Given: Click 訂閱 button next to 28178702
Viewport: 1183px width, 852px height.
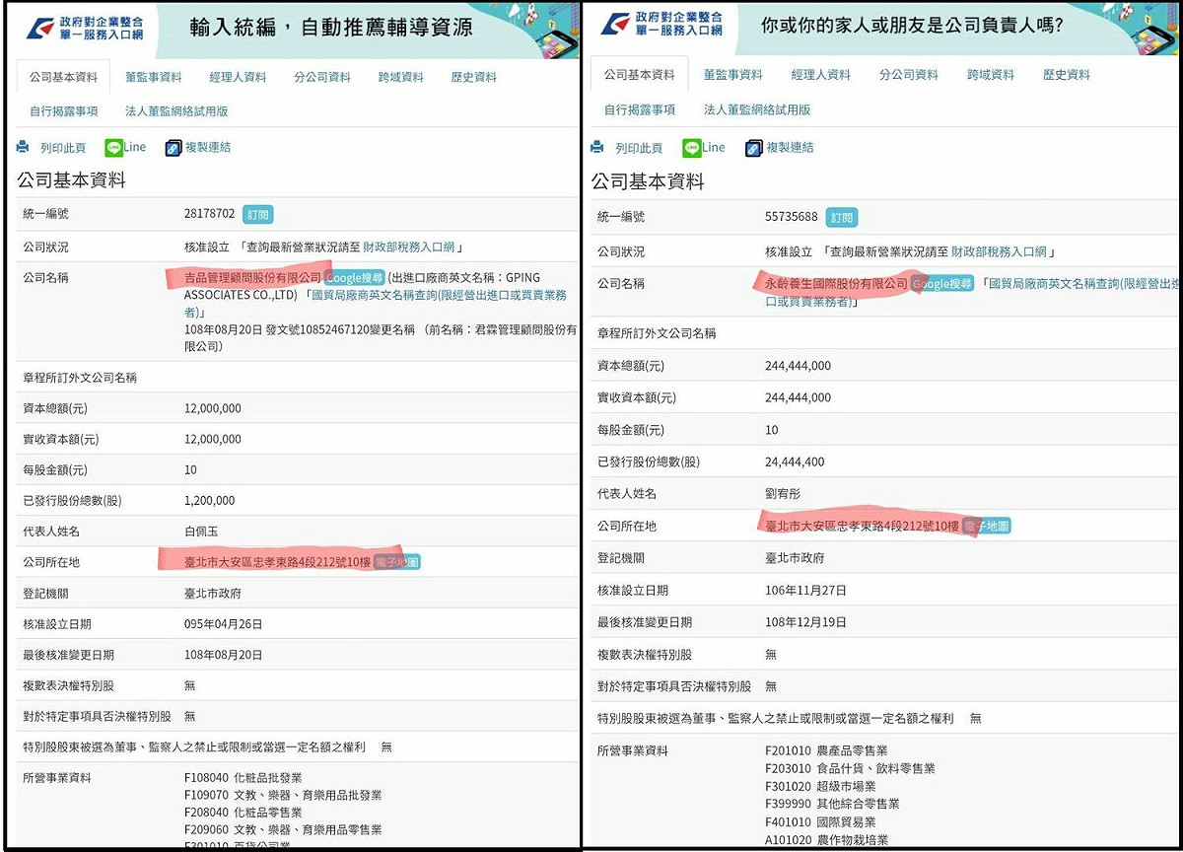Looking at the screenshot, I should click(256, 214).
